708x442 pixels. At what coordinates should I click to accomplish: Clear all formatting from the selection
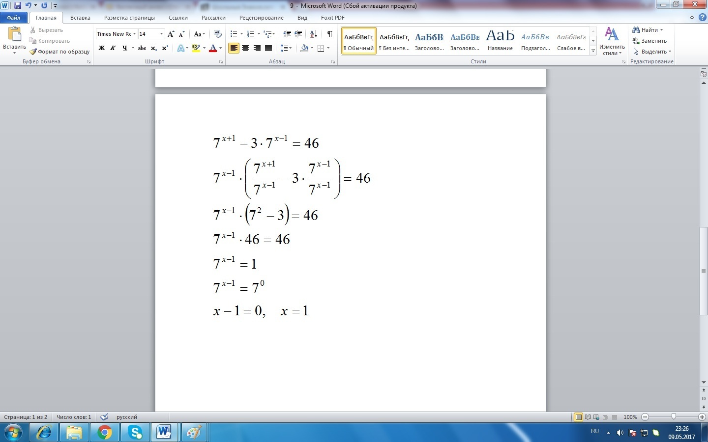pos(218,34)
